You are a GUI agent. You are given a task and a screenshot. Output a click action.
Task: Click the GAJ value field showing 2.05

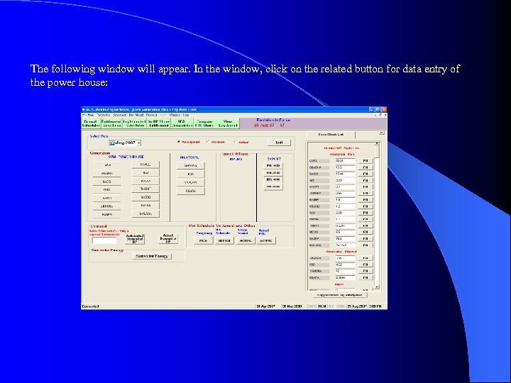345,213
